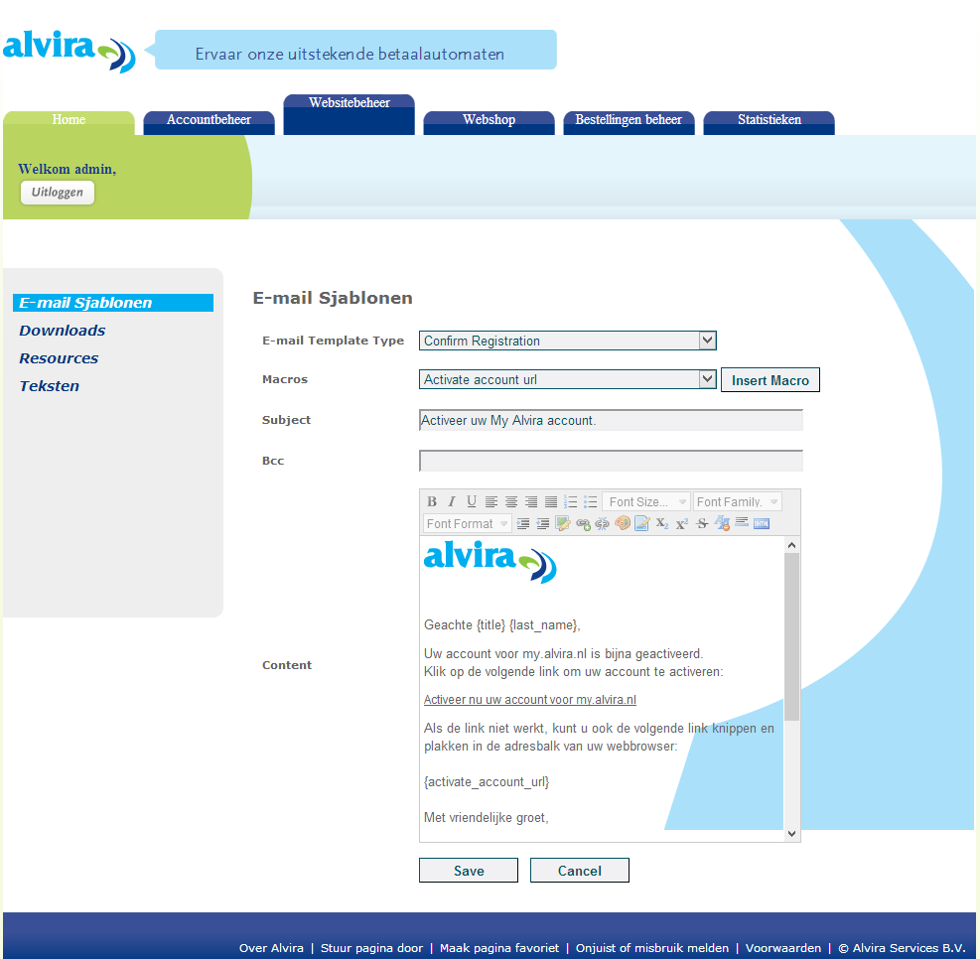Cancel template editing
The image size is (980, 959).
tap(580, 871)
